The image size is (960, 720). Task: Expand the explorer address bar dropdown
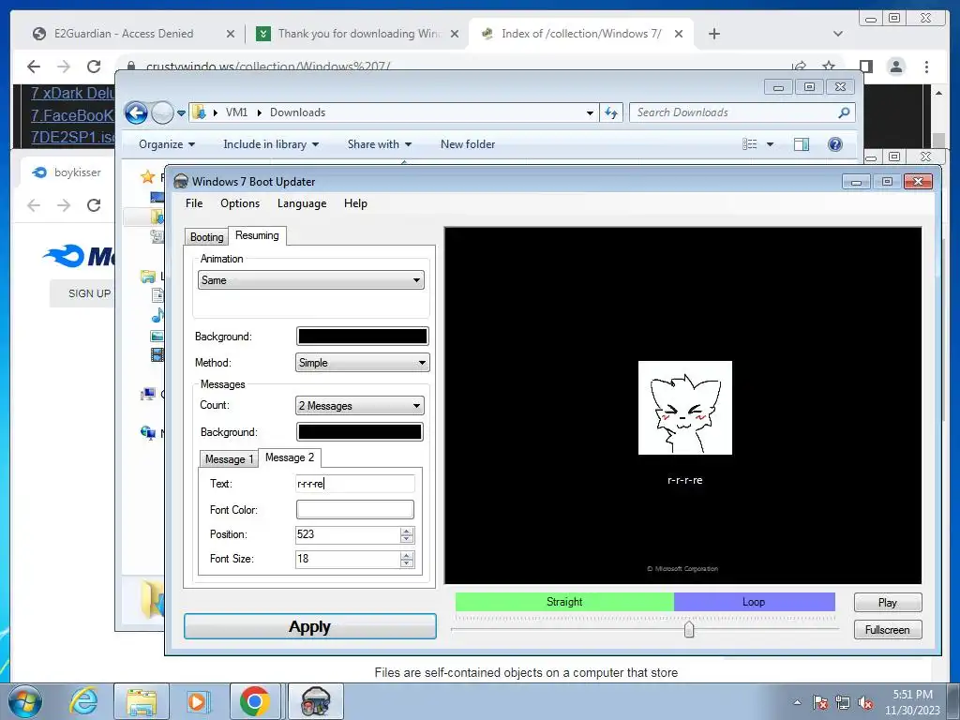pos(590,112)
